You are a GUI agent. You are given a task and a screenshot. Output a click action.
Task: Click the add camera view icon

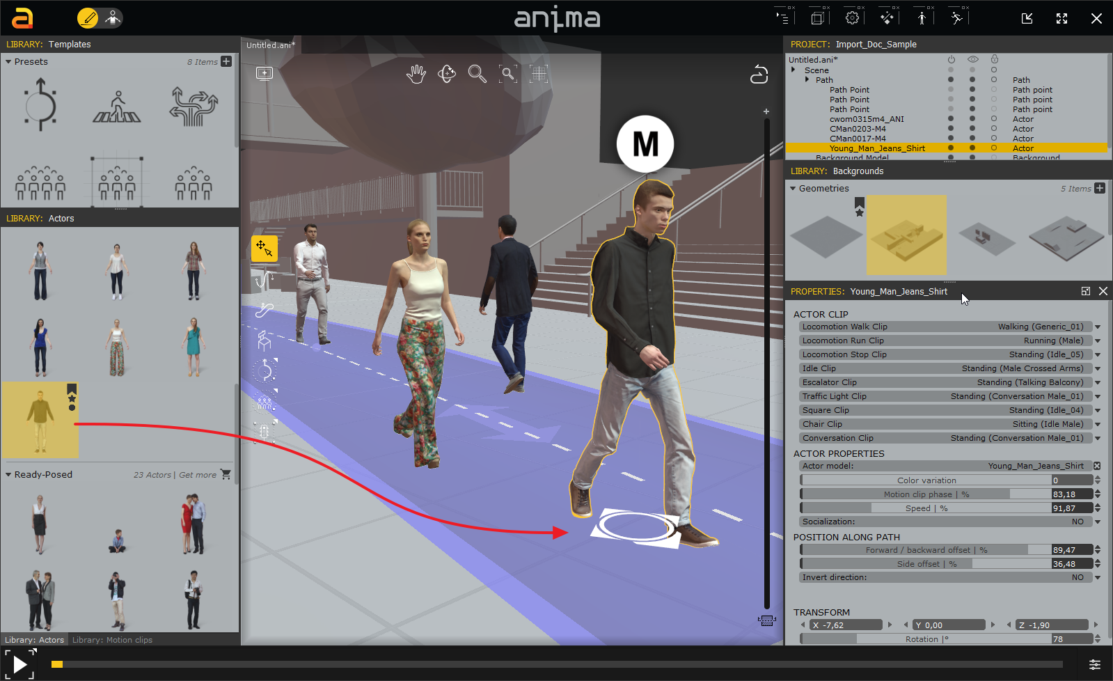[265, 73]
